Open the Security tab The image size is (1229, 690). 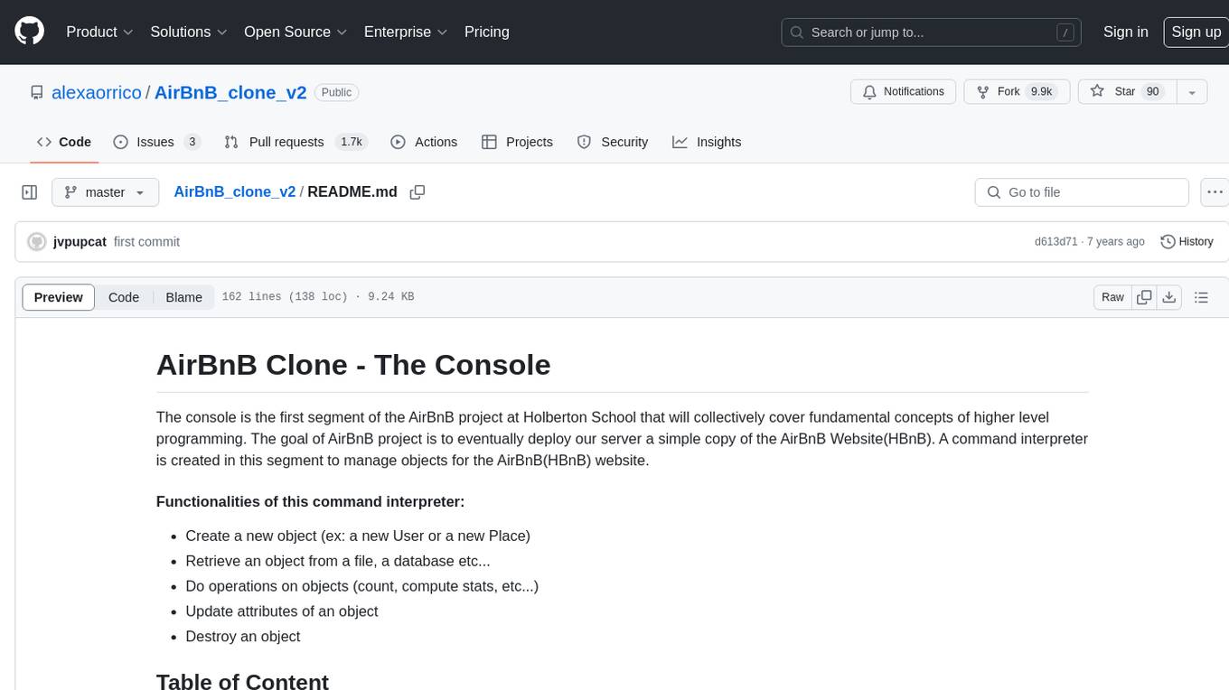[613, 142]
